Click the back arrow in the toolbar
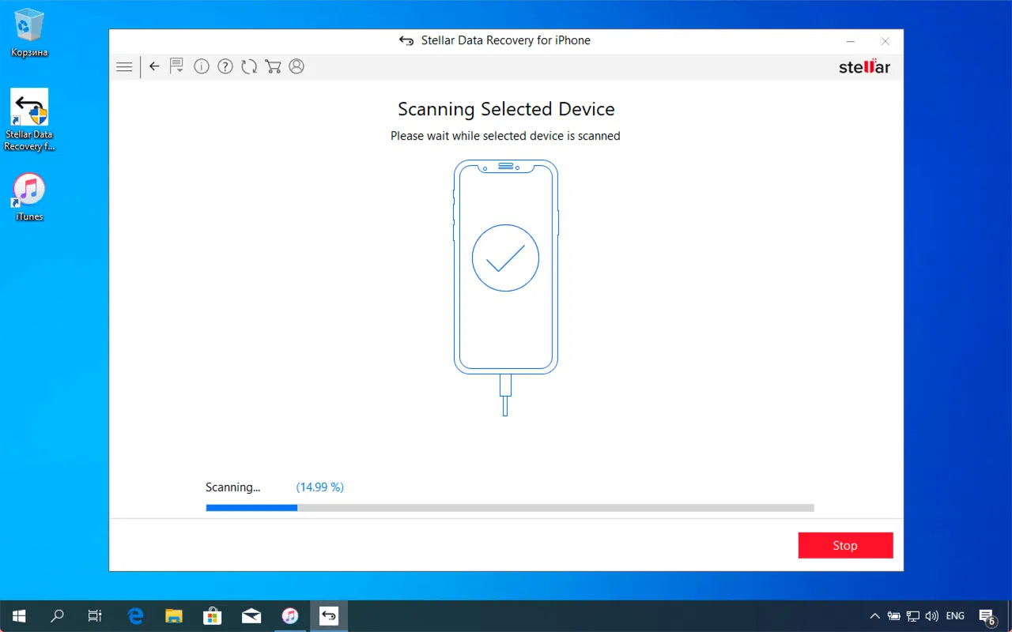Viewport: 1012px width, 632px height. pos(154,66)
